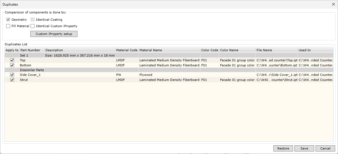Click the Plywood material name cell
338x154 pixels.
pos(170,75)
